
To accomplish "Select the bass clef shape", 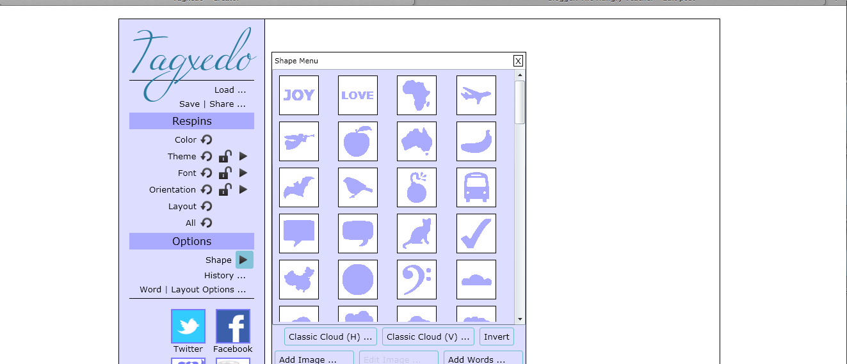I will point(417,280).
